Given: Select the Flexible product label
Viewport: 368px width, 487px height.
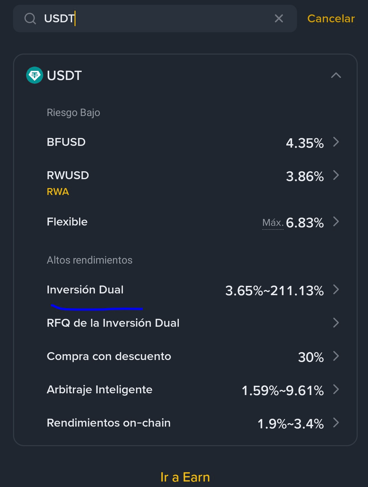Looking at the screenshot, I should pos(67,222).
